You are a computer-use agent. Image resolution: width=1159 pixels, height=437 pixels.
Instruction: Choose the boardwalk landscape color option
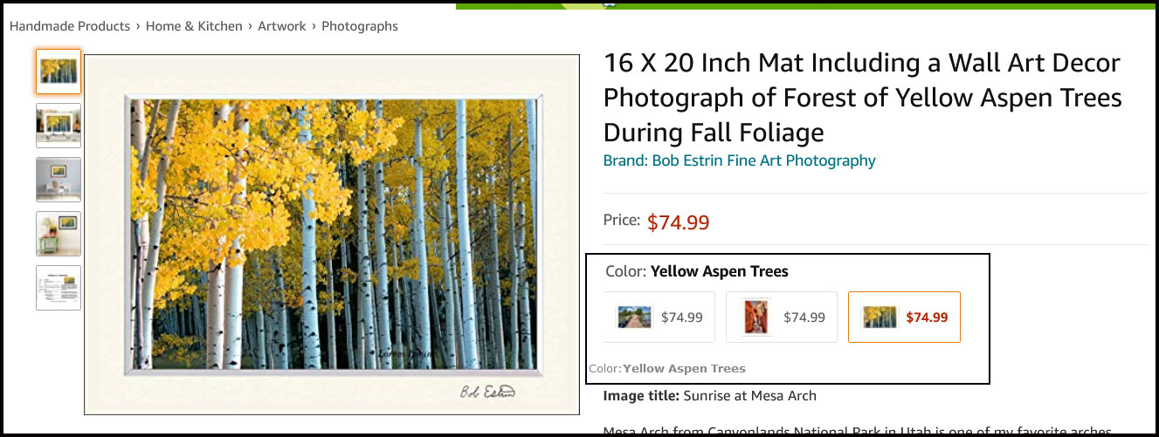coord(659,318)
